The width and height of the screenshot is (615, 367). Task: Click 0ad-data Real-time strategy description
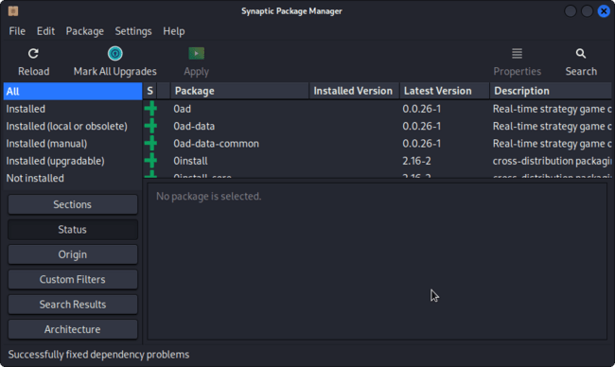(552, 126)
